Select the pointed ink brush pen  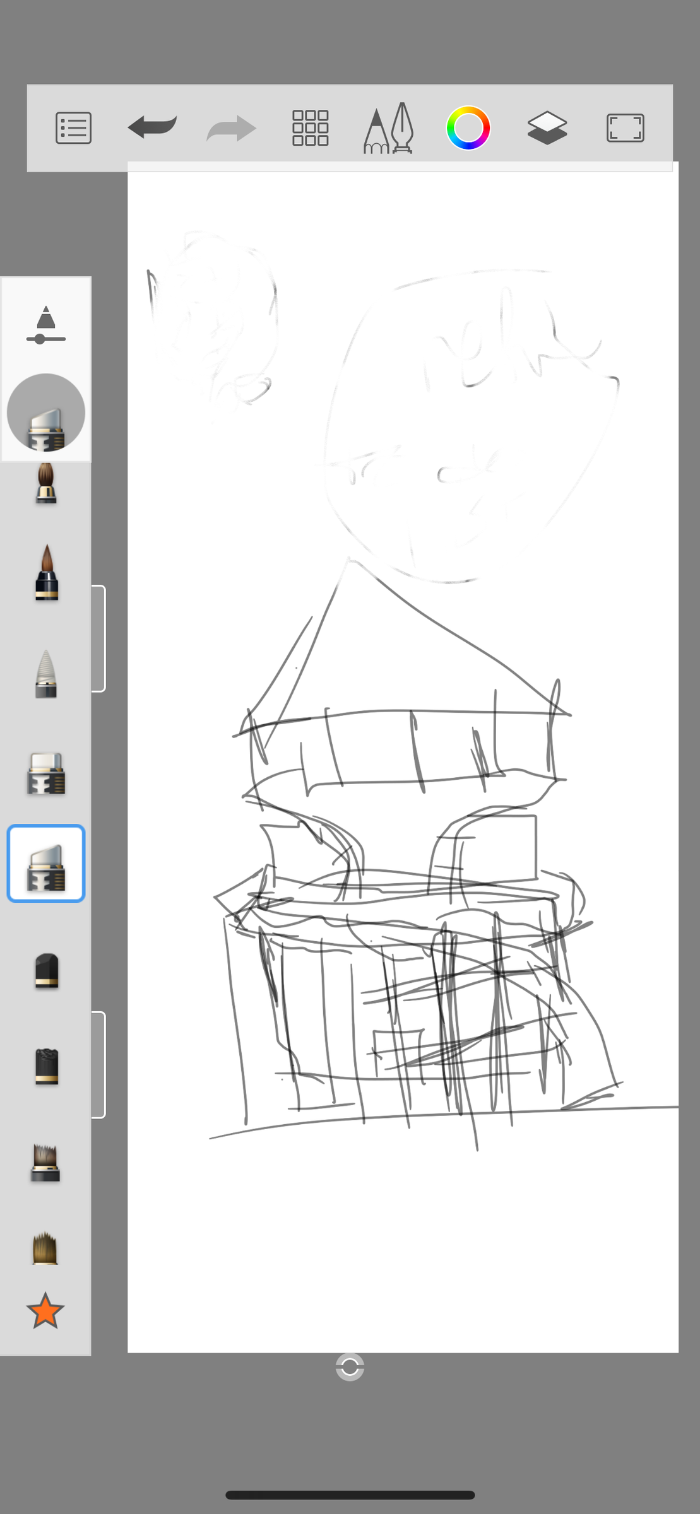(x=47, y=573)
